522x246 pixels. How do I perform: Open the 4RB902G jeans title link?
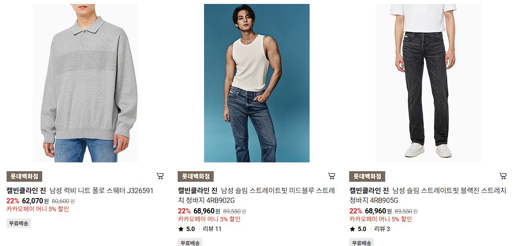[256, 195]
